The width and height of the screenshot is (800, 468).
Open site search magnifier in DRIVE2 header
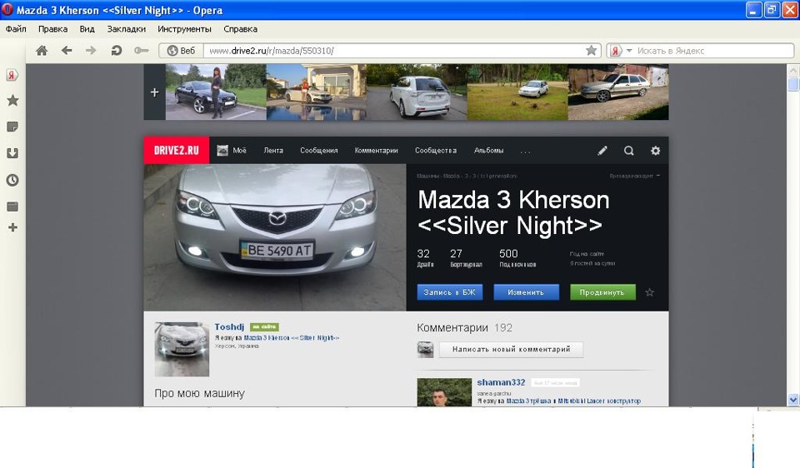click(x=629, y=151)
